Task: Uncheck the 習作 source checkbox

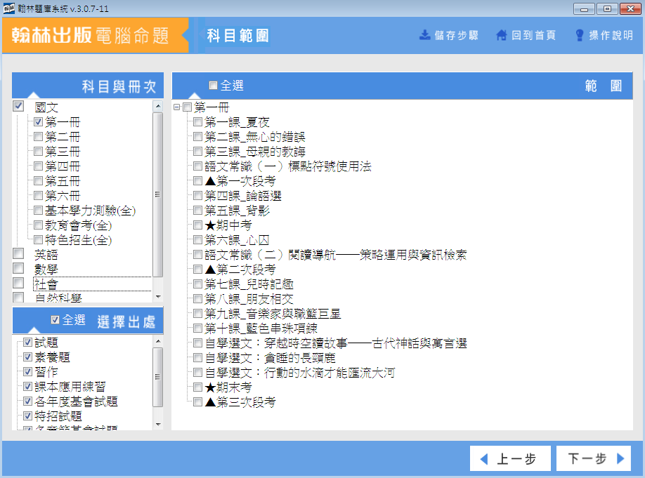Action: 27,372
